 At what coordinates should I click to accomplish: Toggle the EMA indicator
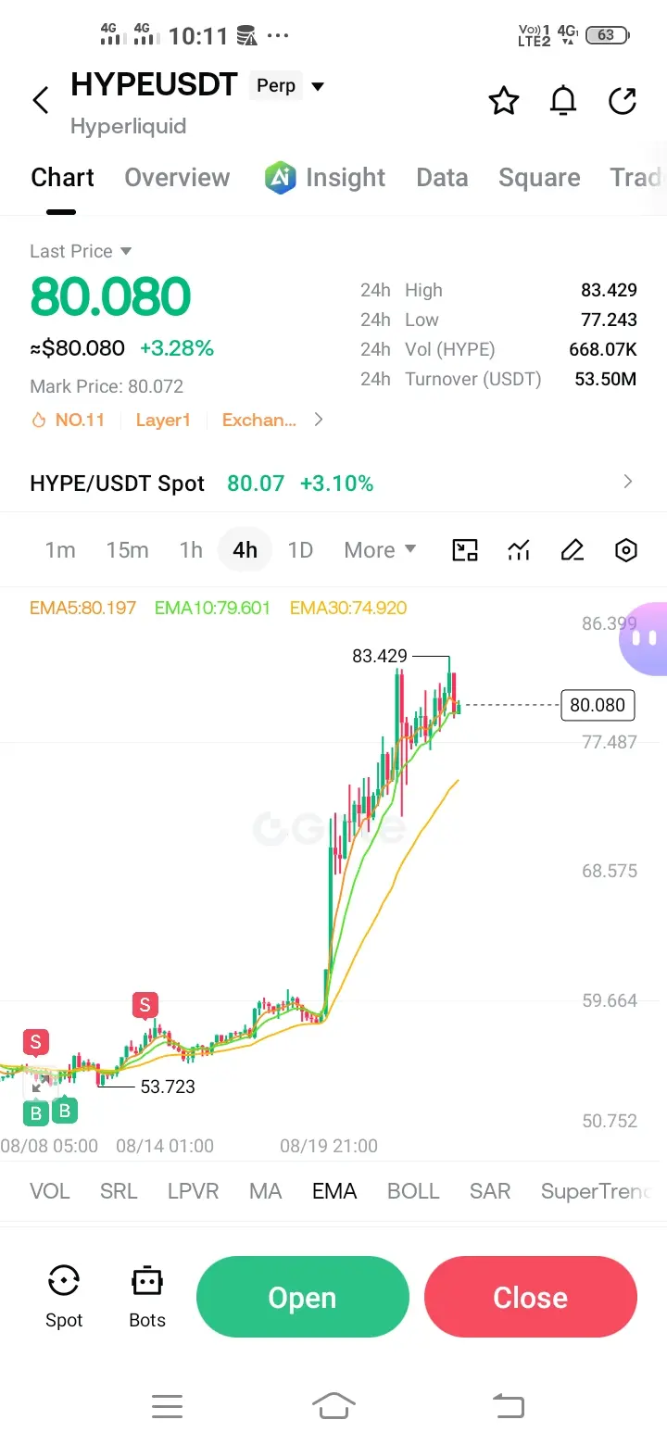point(334,1191)
